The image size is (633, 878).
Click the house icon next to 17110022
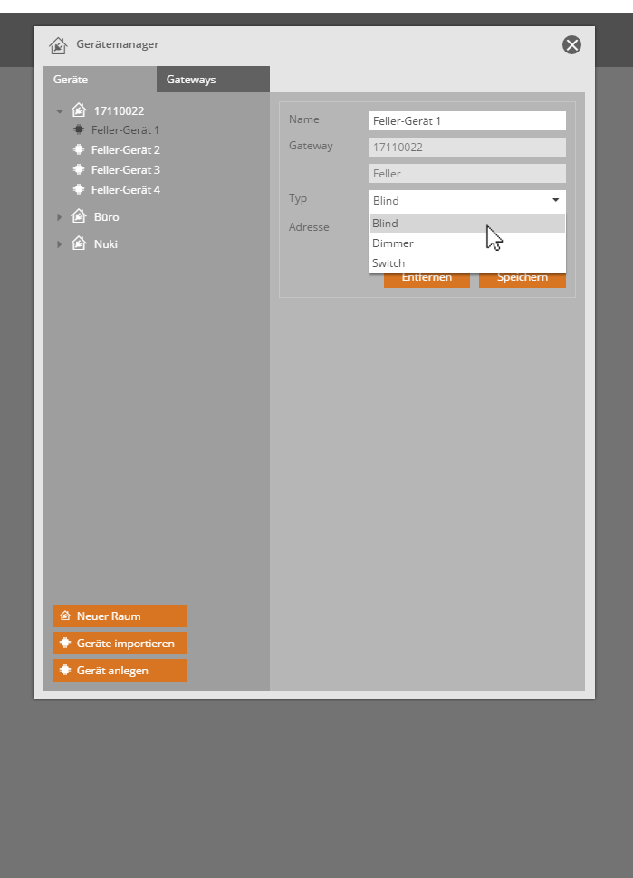point(79,110)
